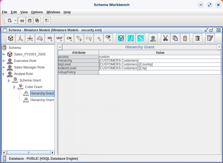The width and height of the screenshot is (223, 163).
Task: Open the New file dropdown arrow
Action: pos(15,21)
